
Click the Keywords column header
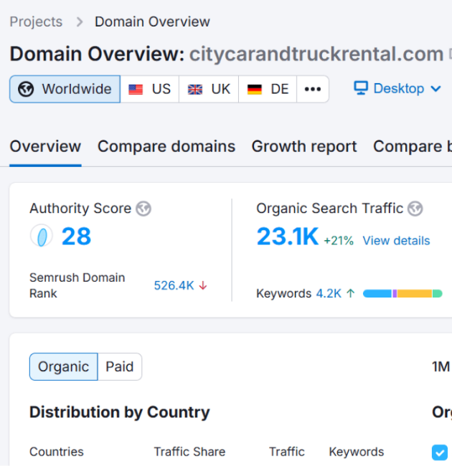357,452
